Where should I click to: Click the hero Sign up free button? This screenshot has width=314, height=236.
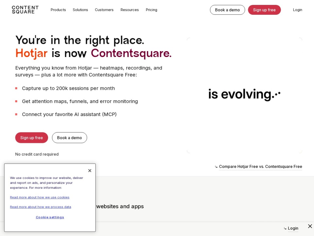pyautogui.click(x=32, y=138)
